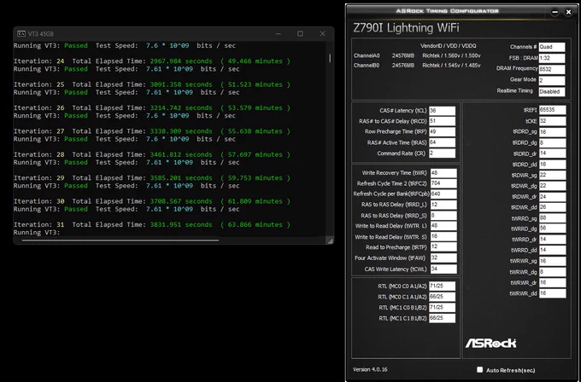Close the VT3 45GB console window
The image size is (581, 382).
point(322,33)
